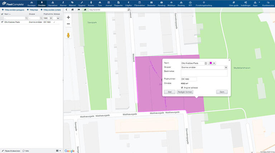Click the Navn filter input in the list
This screenshot has height=153, width=275.
(x=14, y=18)
